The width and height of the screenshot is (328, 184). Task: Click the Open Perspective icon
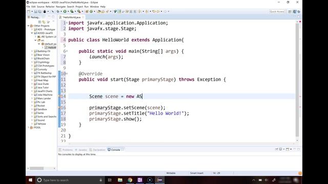[290, 12]
